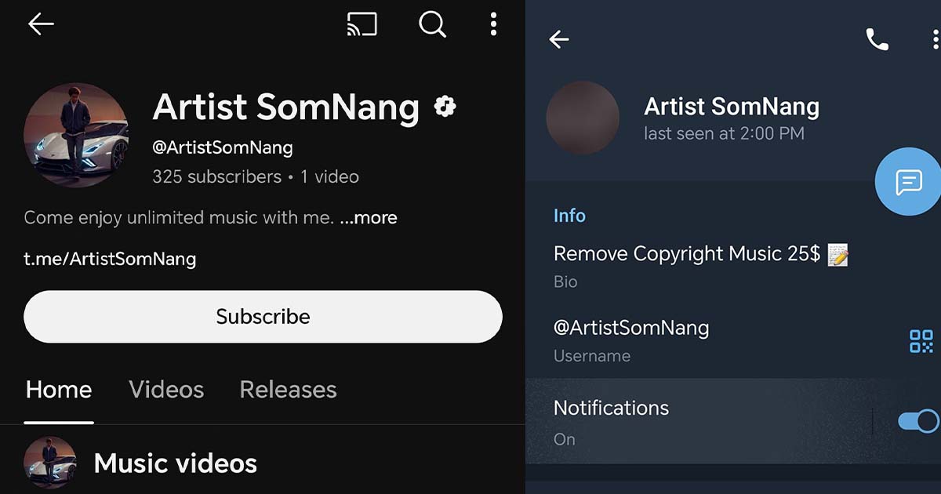Switch to the Releases tab

click(x=288, y=390)
